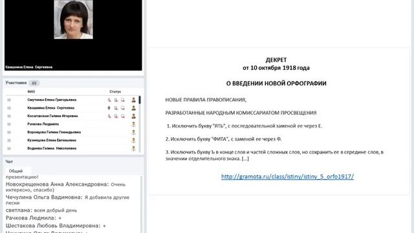The height and width of the screenshot is (233, 414).
Task: Open the Общий chat tab
Action: [16, 171]
